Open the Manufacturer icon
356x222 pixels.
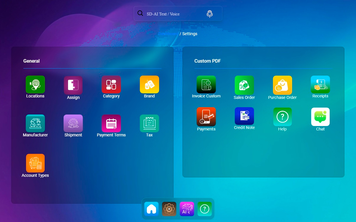coord(35,123)
